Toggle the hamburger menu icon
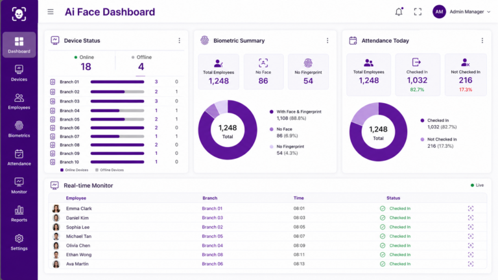498x280 pixels. (x=51, y=12)
